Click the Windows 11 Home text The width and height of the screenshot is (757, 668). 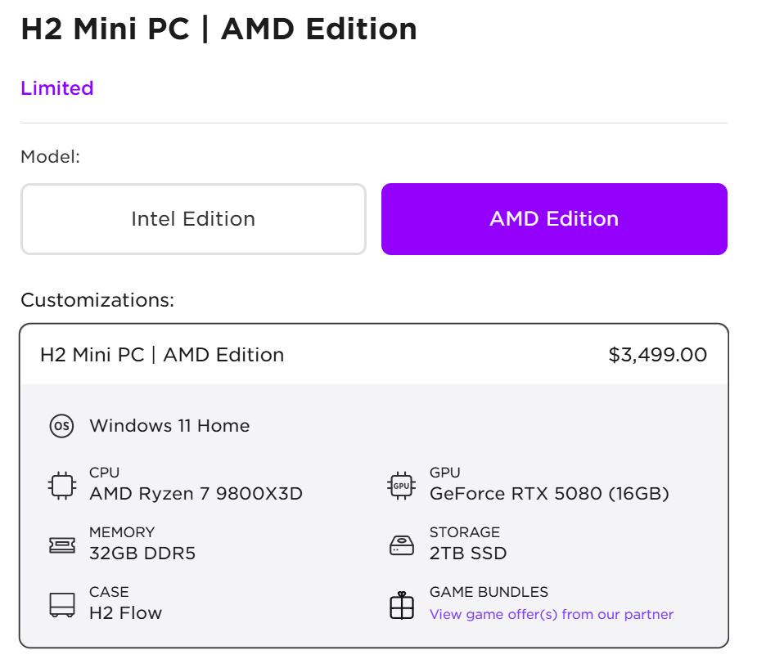point(169,426)
